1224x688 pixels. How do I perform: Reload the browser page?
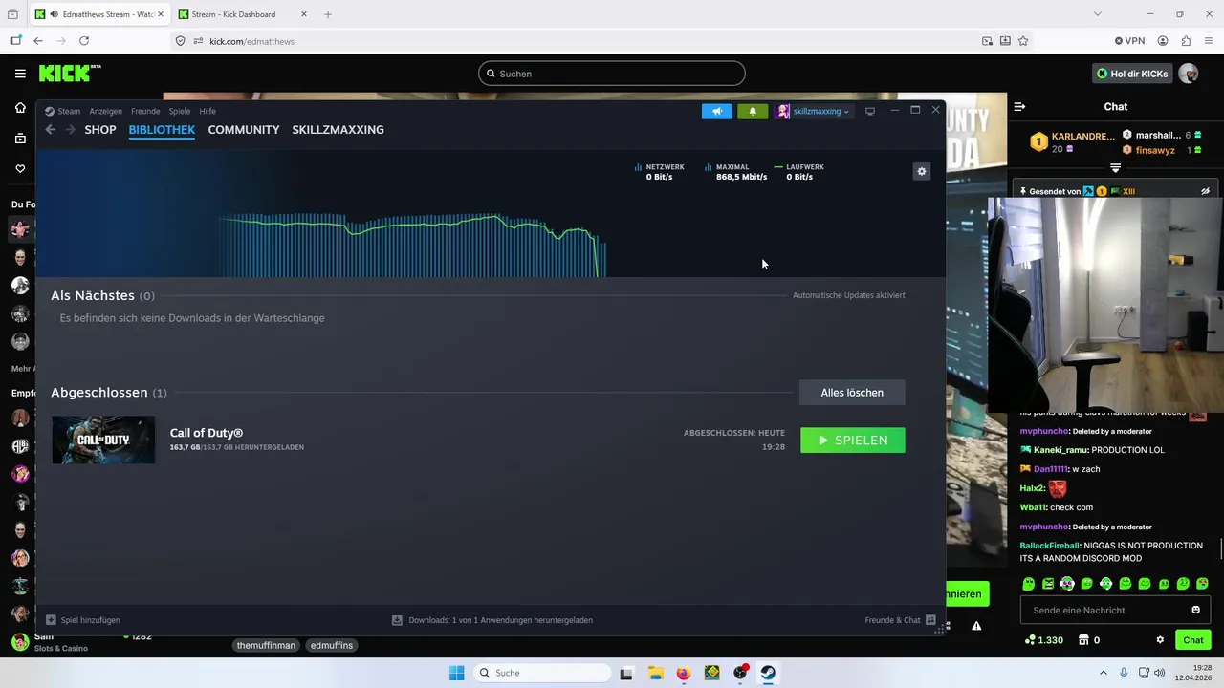point(84,41)
